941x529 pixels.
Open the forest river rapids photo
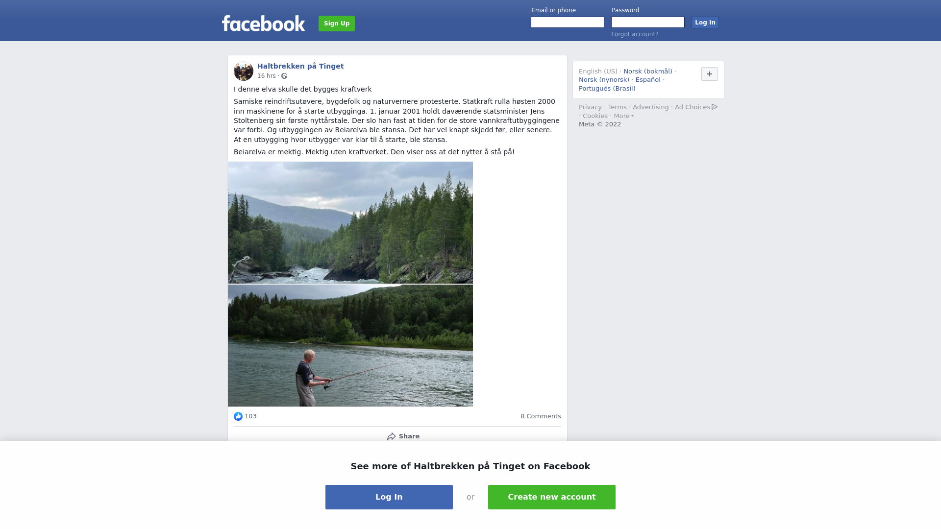point(350,222)
